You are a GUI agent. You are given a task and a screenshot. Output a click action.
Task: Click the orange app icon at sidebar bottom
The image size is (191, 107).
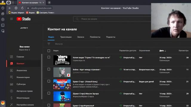coord(3,103)
